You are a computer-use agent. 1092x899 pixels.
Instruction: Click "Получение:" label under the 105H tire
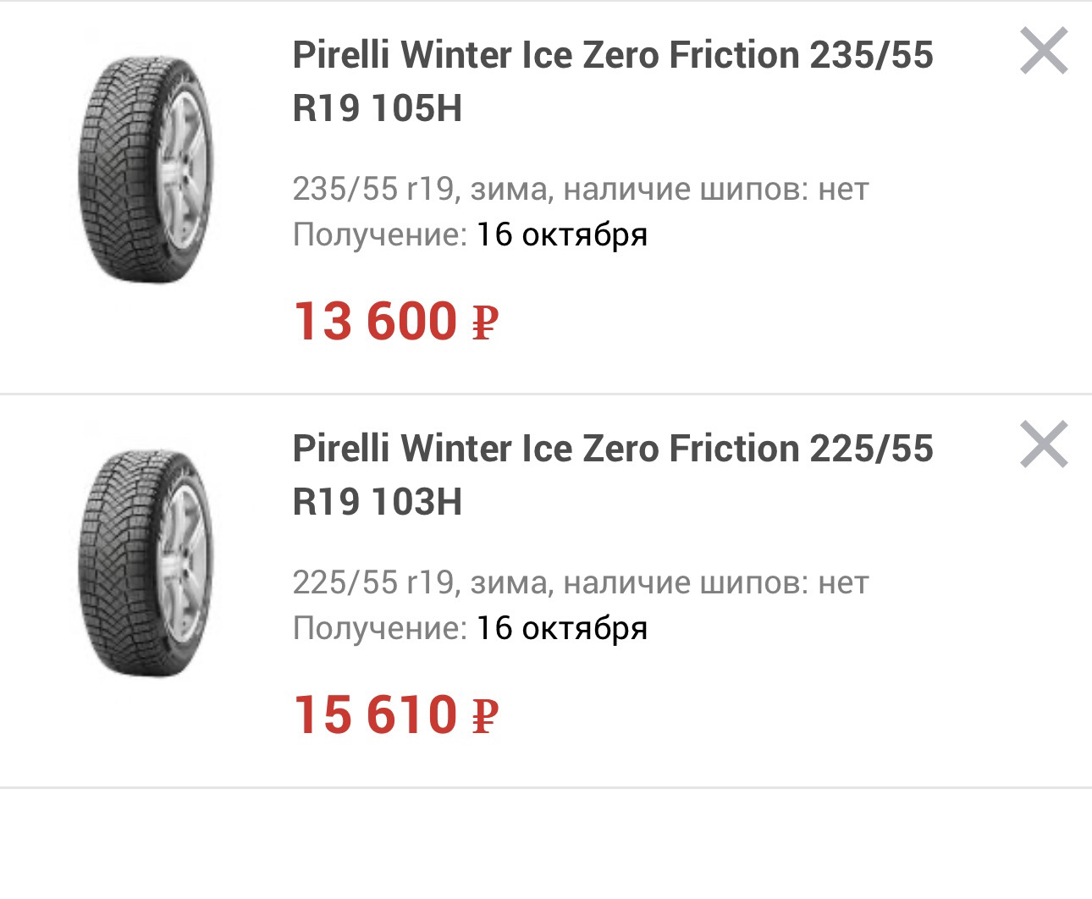[380, 234]
